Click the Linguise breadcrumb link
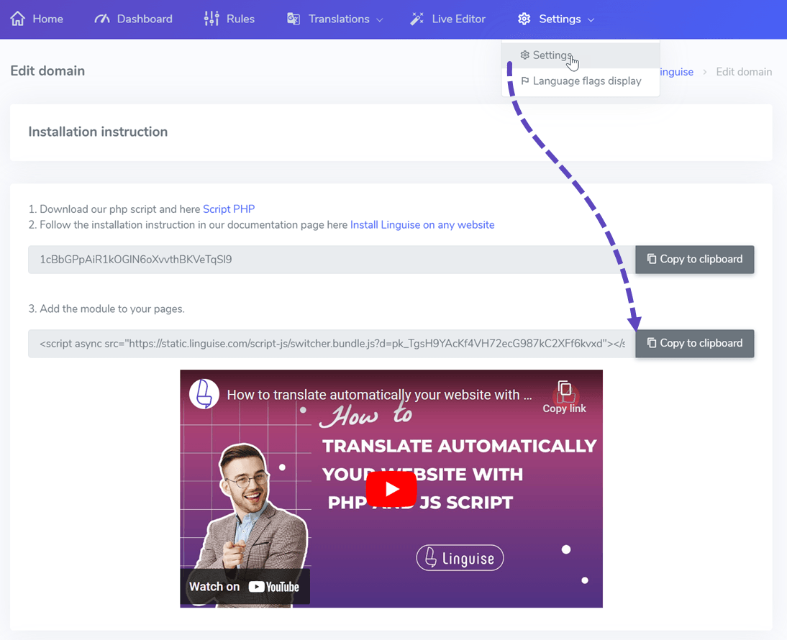787x640 pixels. click(x=677, y=72)
